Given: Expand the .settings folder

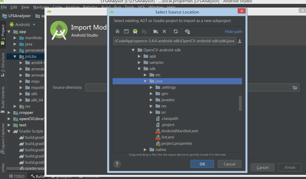Looking at the screenshot, I should 151,87.
